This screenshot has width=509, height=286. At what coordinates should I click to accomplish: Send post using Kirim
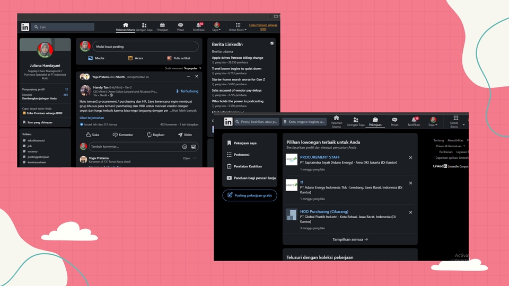[x=185, y=135]
